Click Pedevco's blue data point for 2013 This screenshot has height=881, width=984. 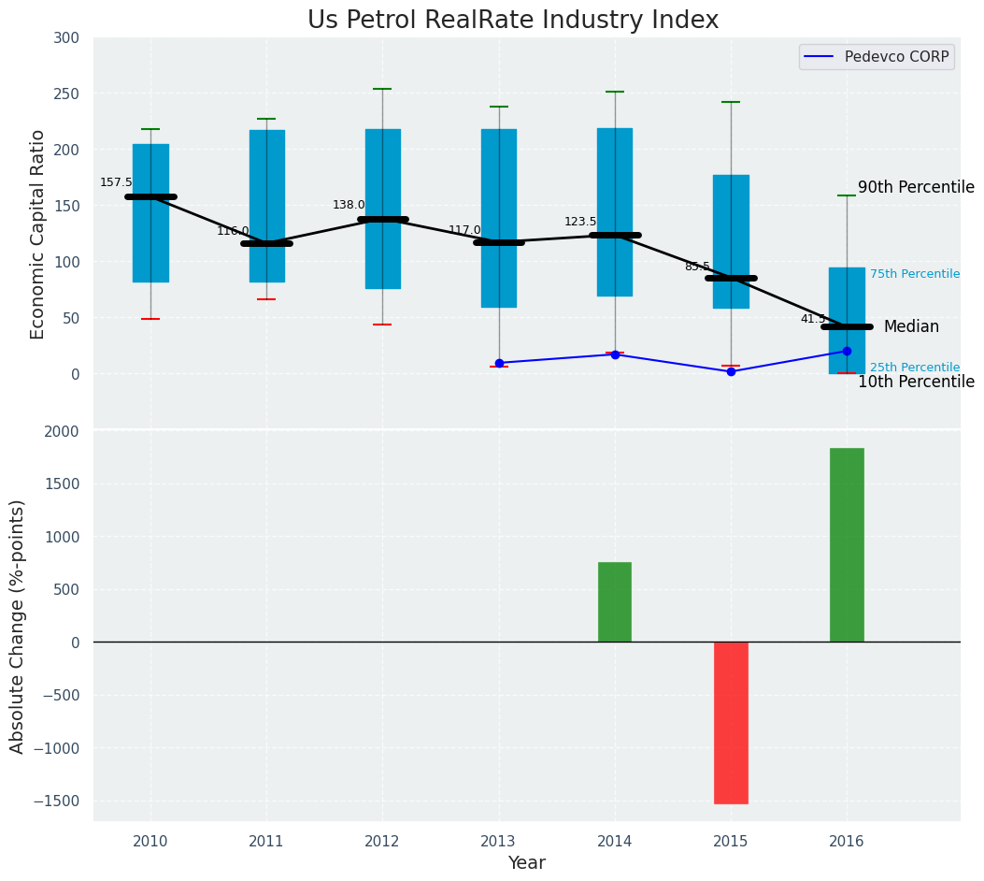499,363
